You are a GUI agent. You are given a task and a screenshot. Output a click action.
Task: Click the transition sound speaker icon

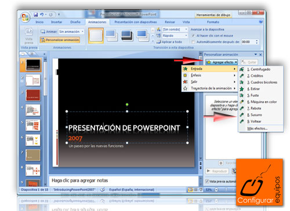[x=159, y=29]
